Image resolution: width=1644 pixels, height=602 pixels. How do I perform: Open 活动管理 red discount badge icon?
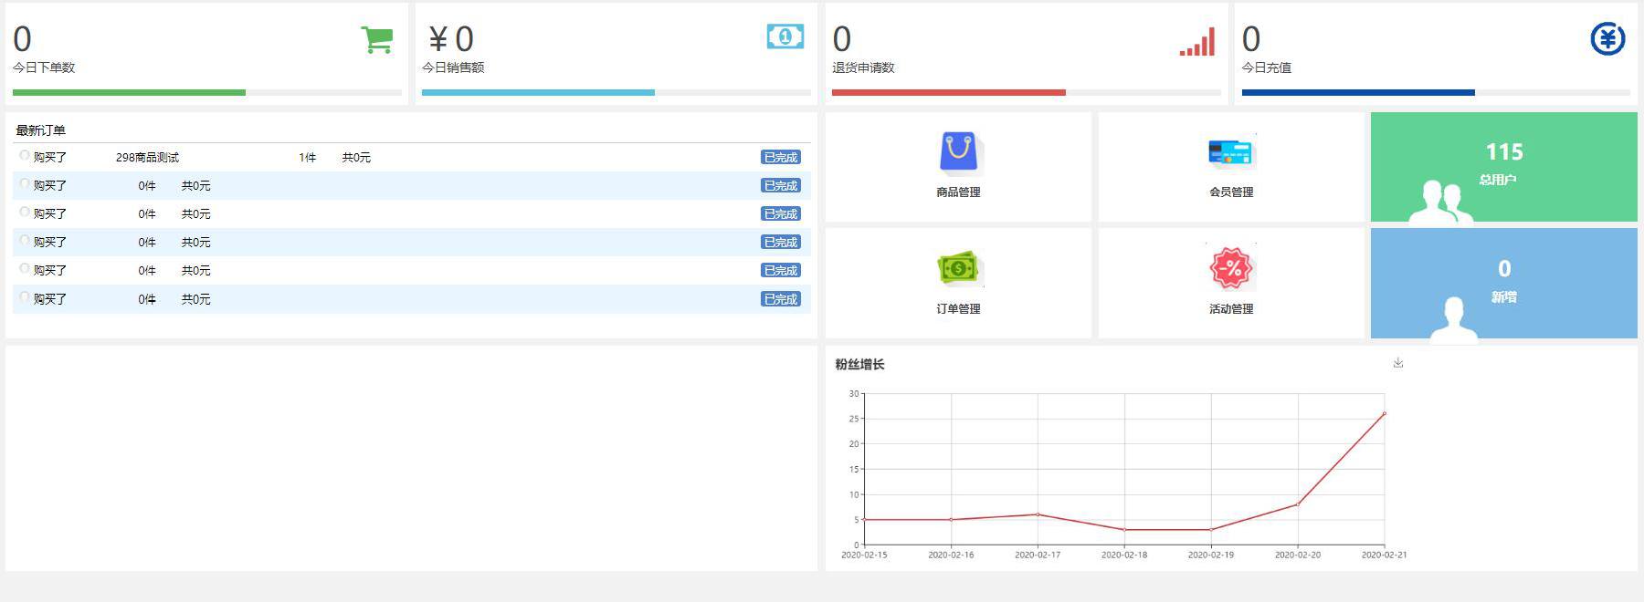pyautogui.click(x=1231, y=268)
